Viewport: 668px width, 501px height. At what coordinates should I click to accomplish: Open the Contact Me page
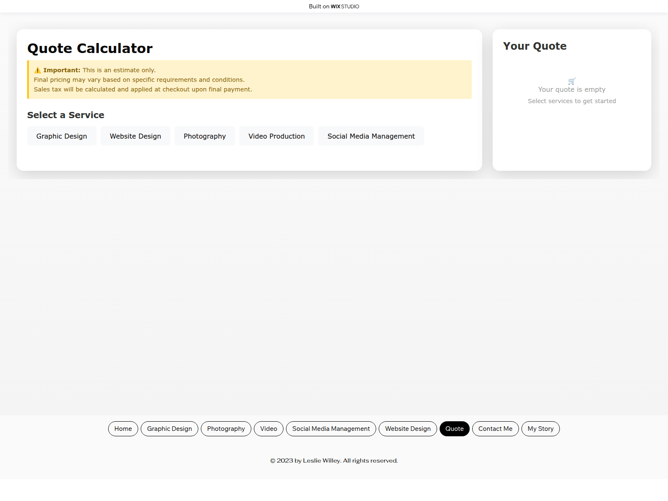pos(496,429)
